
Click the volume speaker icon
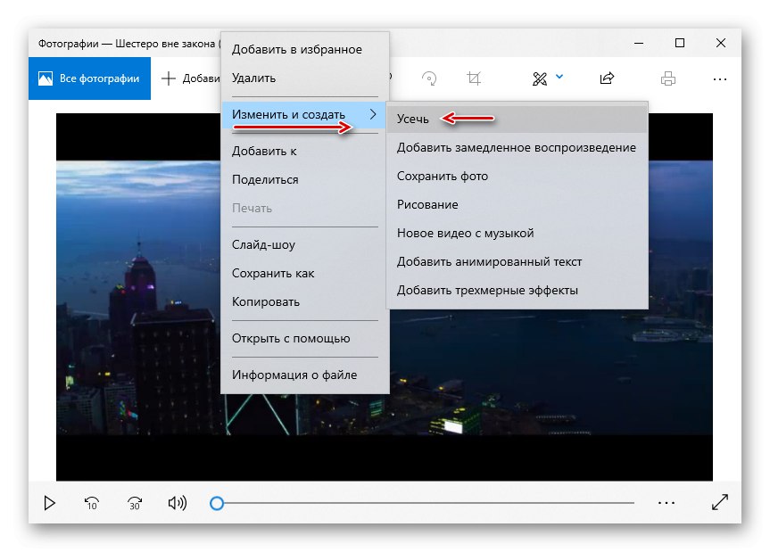point(178,503)
